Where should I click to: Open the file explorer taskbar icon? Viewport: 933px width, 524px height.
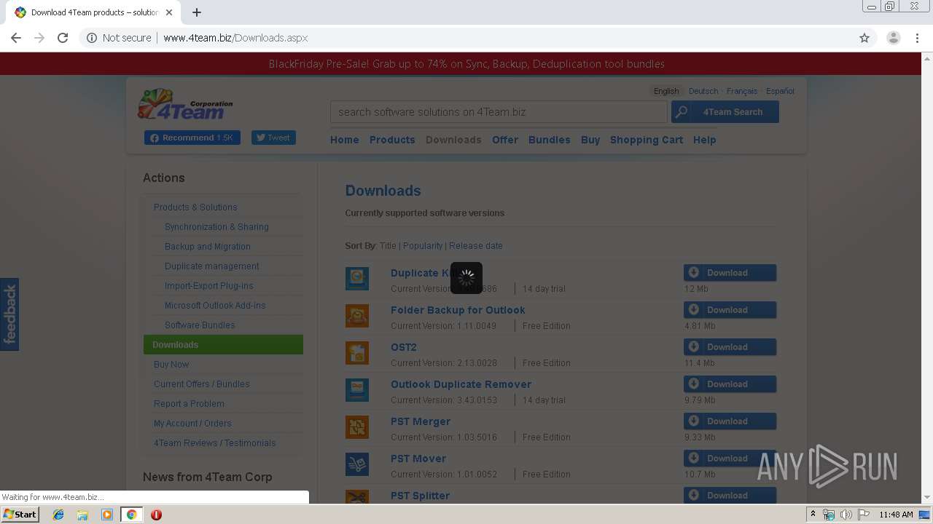82,515
